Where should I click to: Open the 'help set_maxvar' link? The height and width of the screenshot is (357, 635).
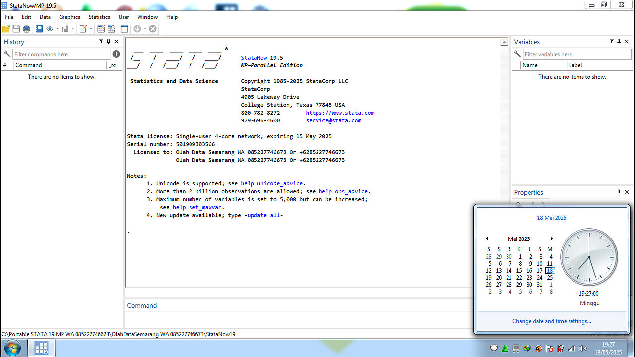[198, 207]
